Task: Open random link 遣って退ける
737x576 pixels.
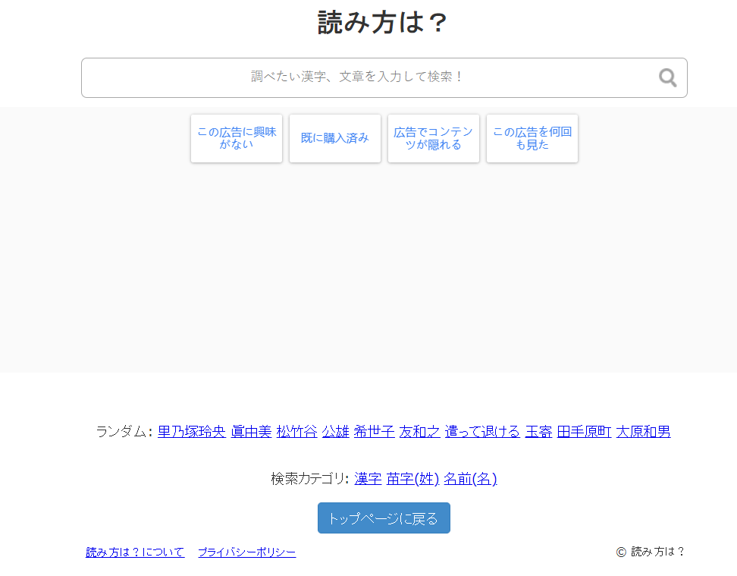Action: coord(482,432)
